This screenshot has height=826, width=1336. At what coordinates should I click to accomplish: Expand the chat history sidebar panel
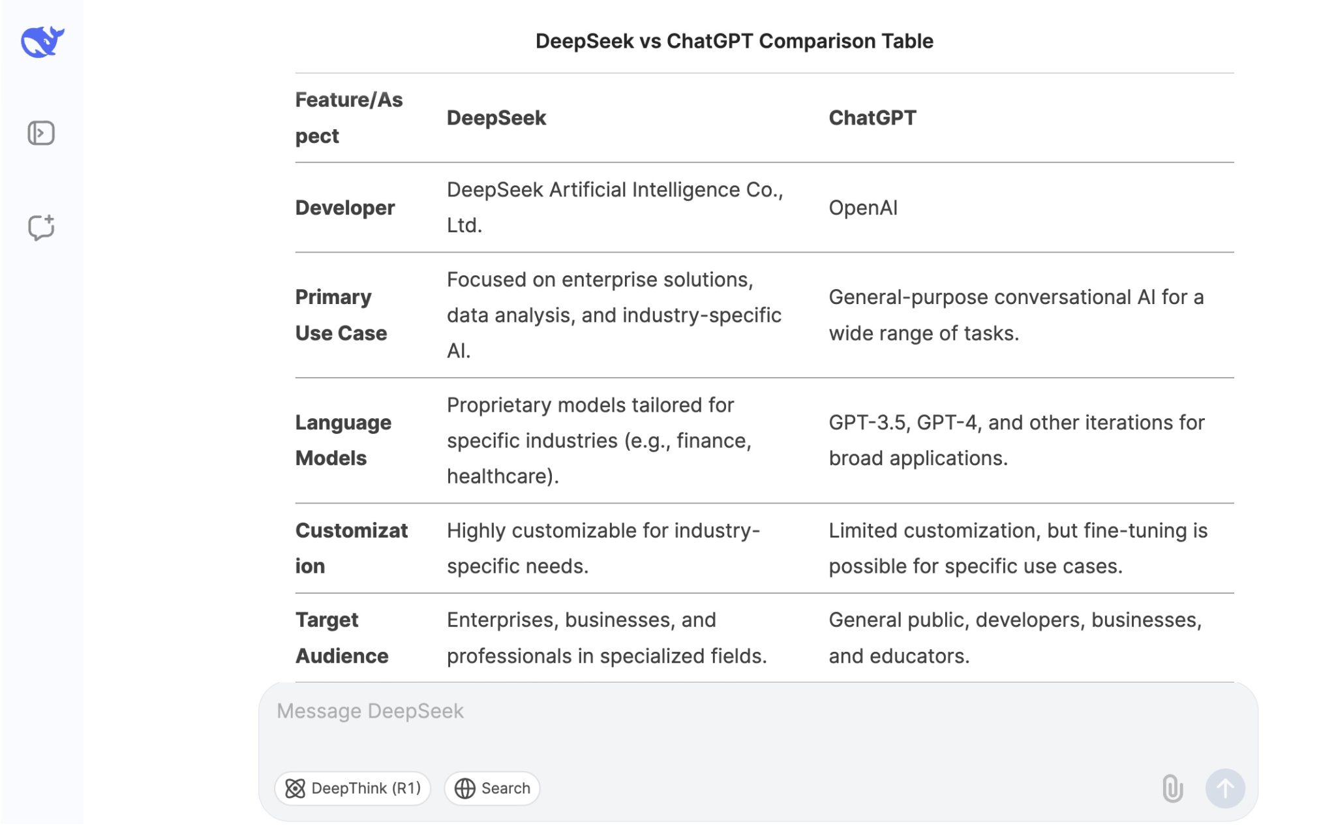(41, 132)
